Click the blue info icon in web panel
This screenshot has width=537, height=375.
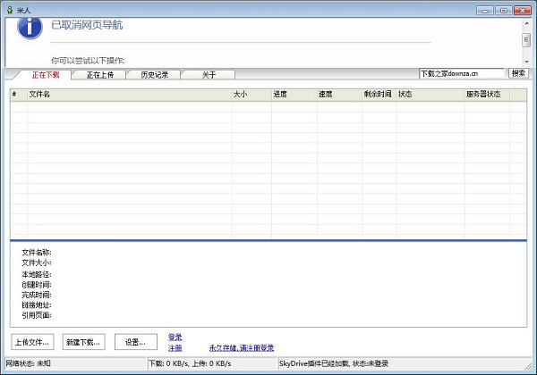click(x=32, y=27)
